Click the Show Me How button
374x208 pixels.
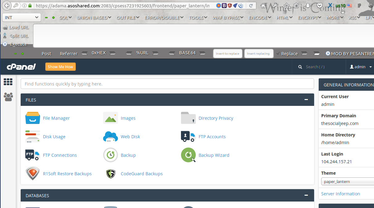point(61,67)
